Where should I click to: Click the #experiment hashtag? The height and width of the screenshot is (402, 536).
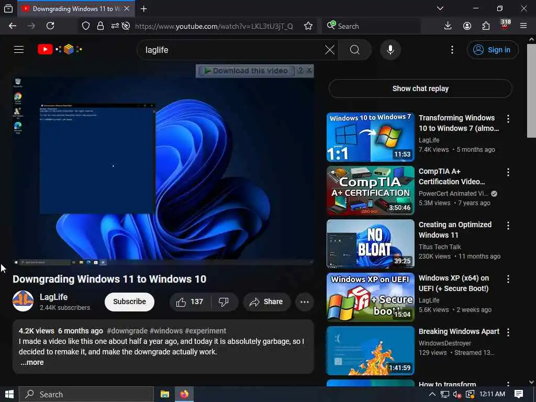click(205, 331)
